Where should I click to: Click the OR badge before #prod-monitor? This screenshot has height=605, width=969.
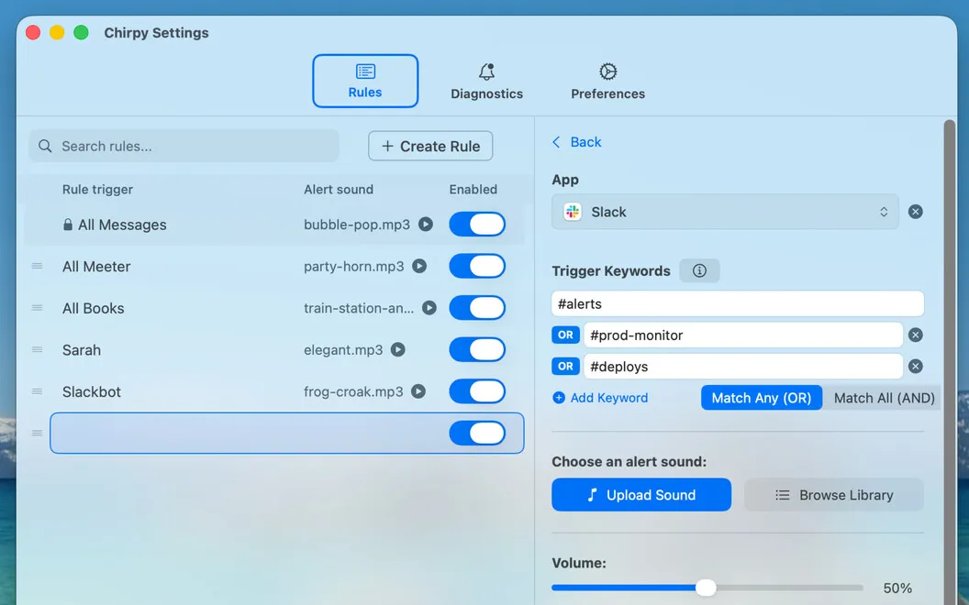(x=565, y=335)
